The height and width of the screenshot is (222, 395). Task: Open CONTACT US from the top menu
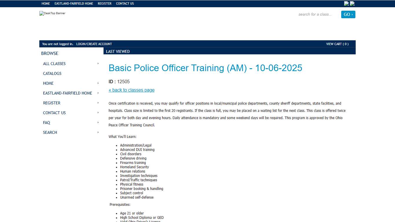(x=125, y=3)
